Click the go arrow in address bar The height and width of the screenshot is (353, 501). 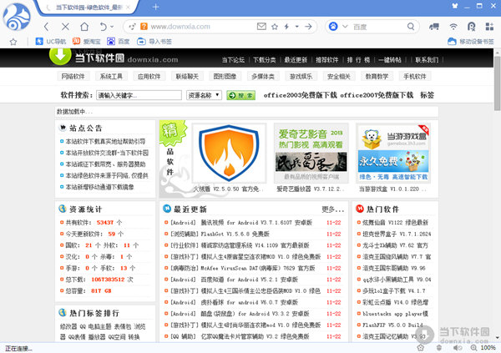[308, 27]
